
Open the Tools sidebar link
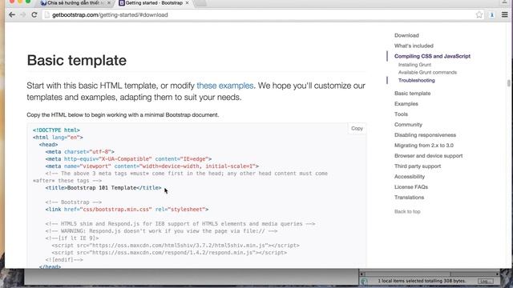(x=401, y=114)
